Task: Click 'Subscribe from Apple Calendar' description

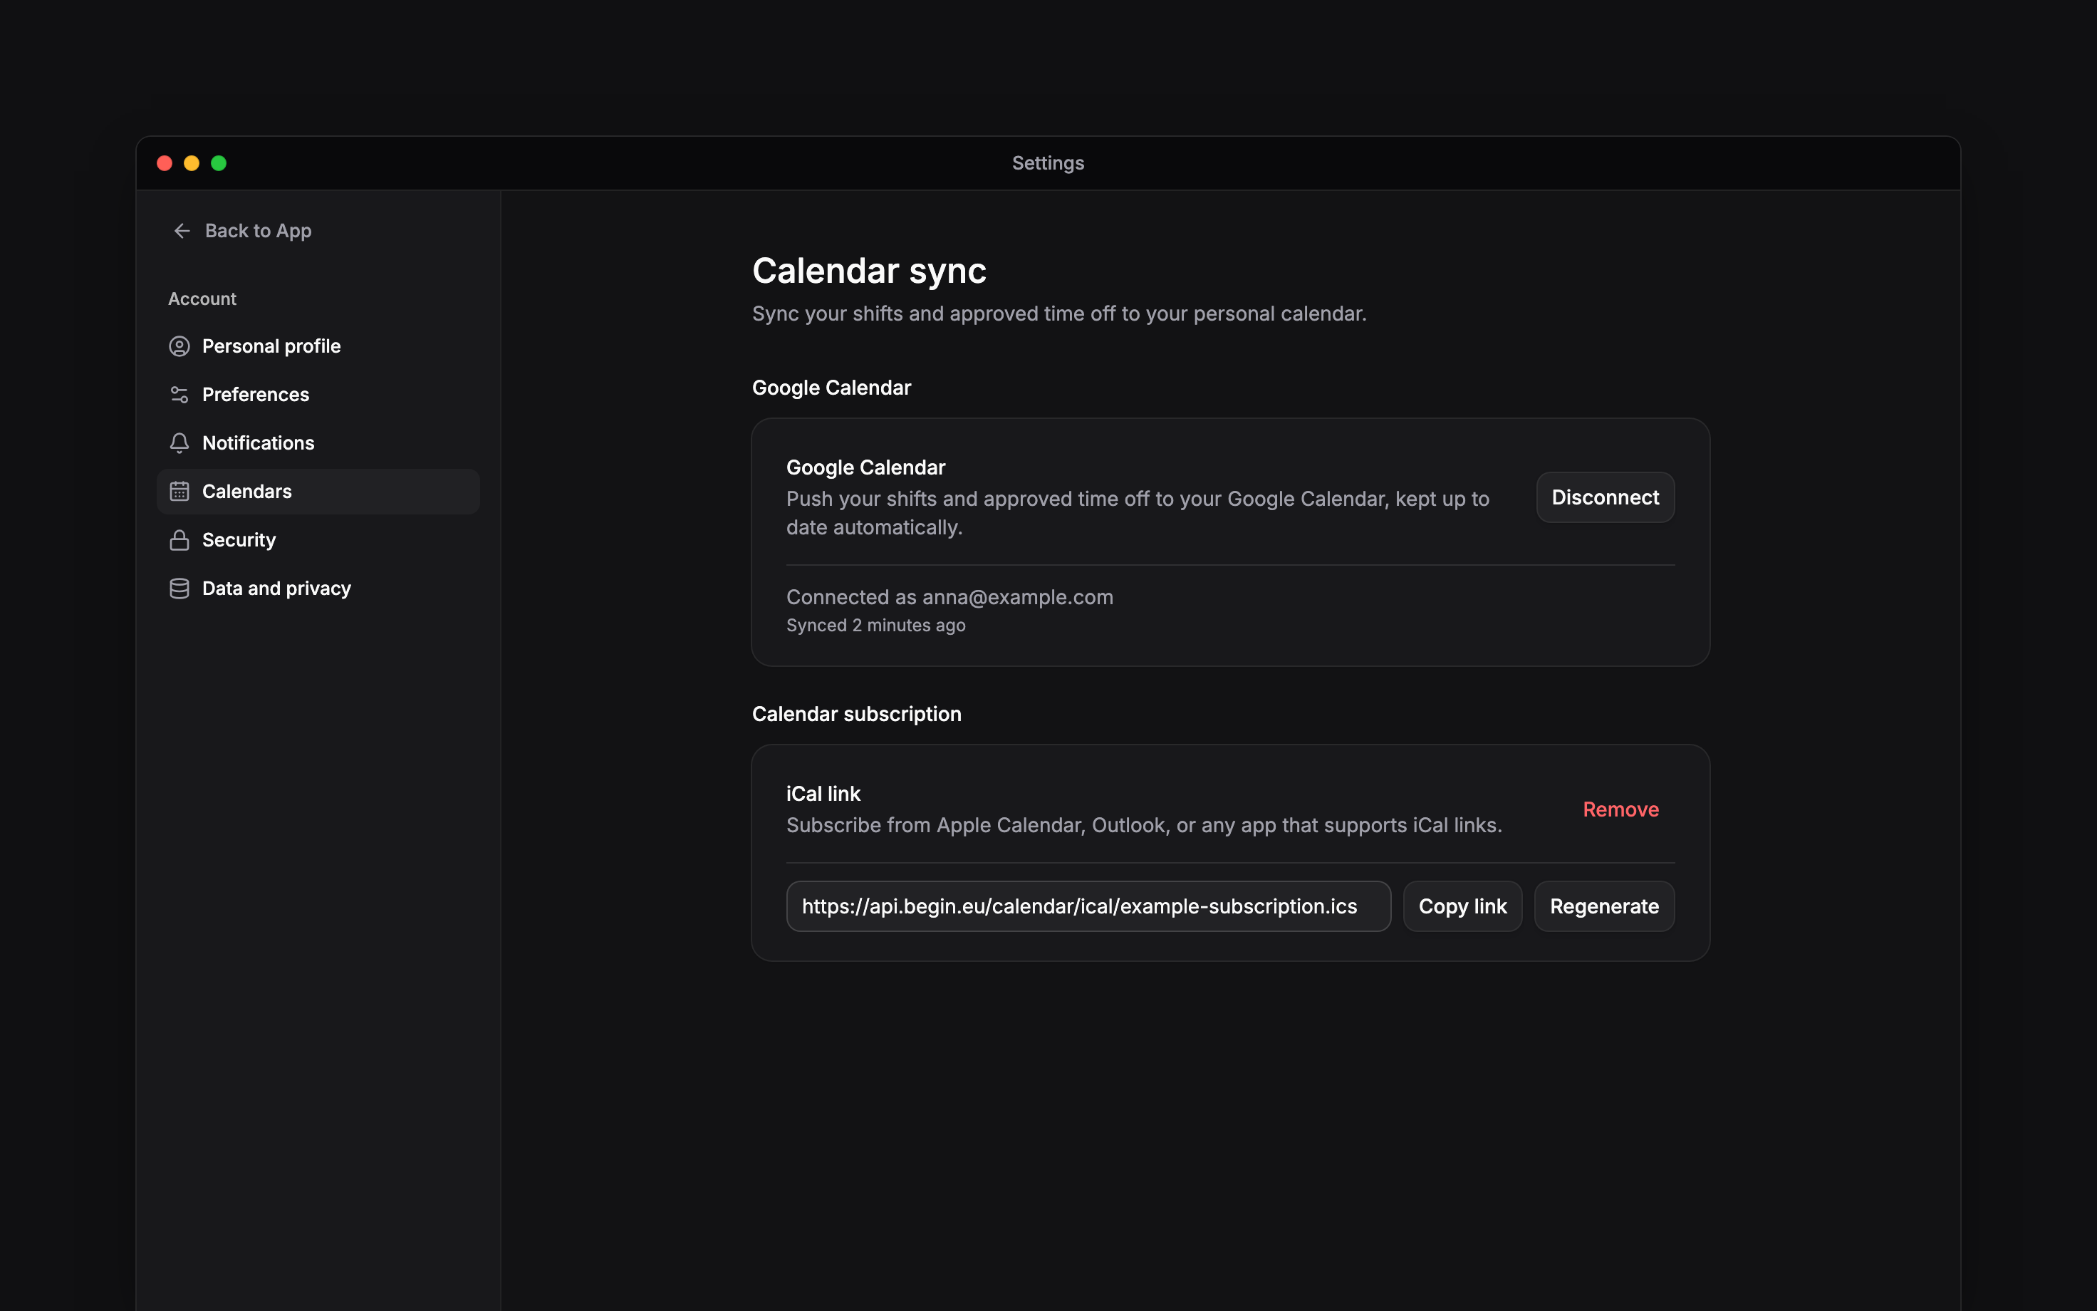Action: [x=1144, y=824]
